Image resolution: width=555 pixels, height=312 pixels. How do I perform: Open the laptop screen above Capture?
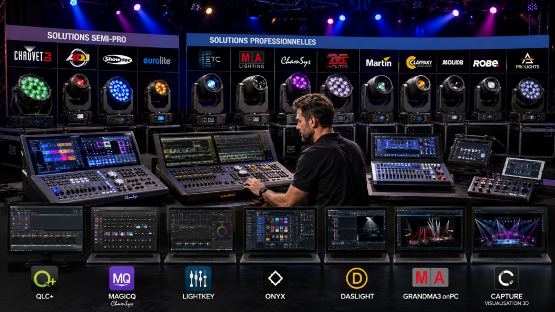pos(509,230)
